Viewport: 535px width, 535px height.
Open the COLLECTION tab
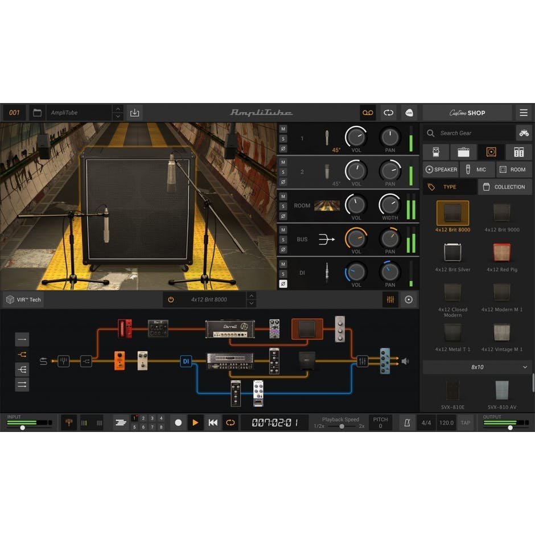pyautogui.click(x=505, y=187)
